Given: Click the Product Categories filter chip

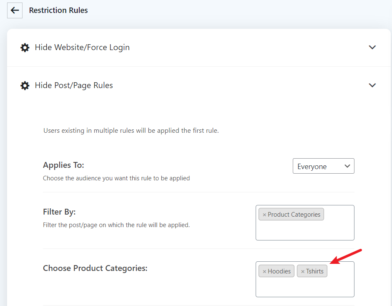Looking at the screenshot, I should click(x=291, y=215).
